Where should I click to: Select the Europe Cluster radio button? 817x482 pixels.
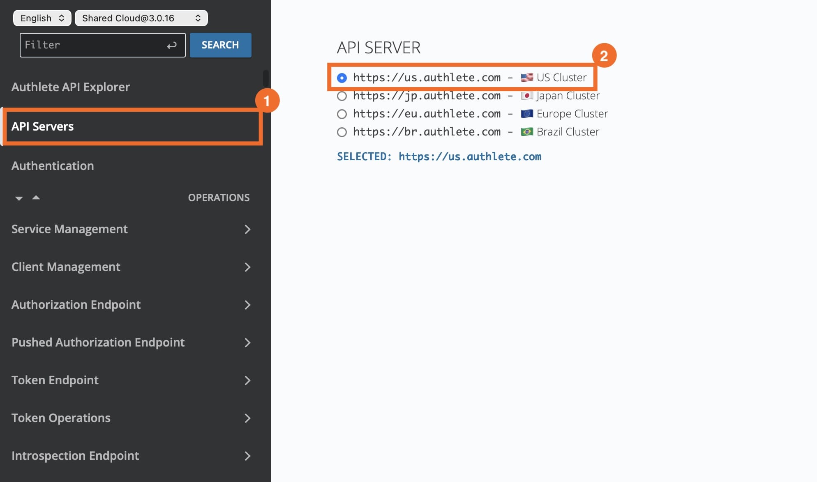342,114
